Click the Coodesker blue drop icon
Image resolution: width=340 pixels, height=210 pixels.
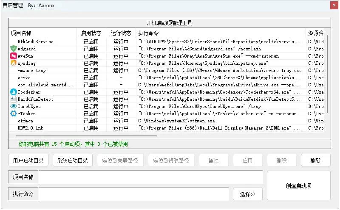click(14, 92)
